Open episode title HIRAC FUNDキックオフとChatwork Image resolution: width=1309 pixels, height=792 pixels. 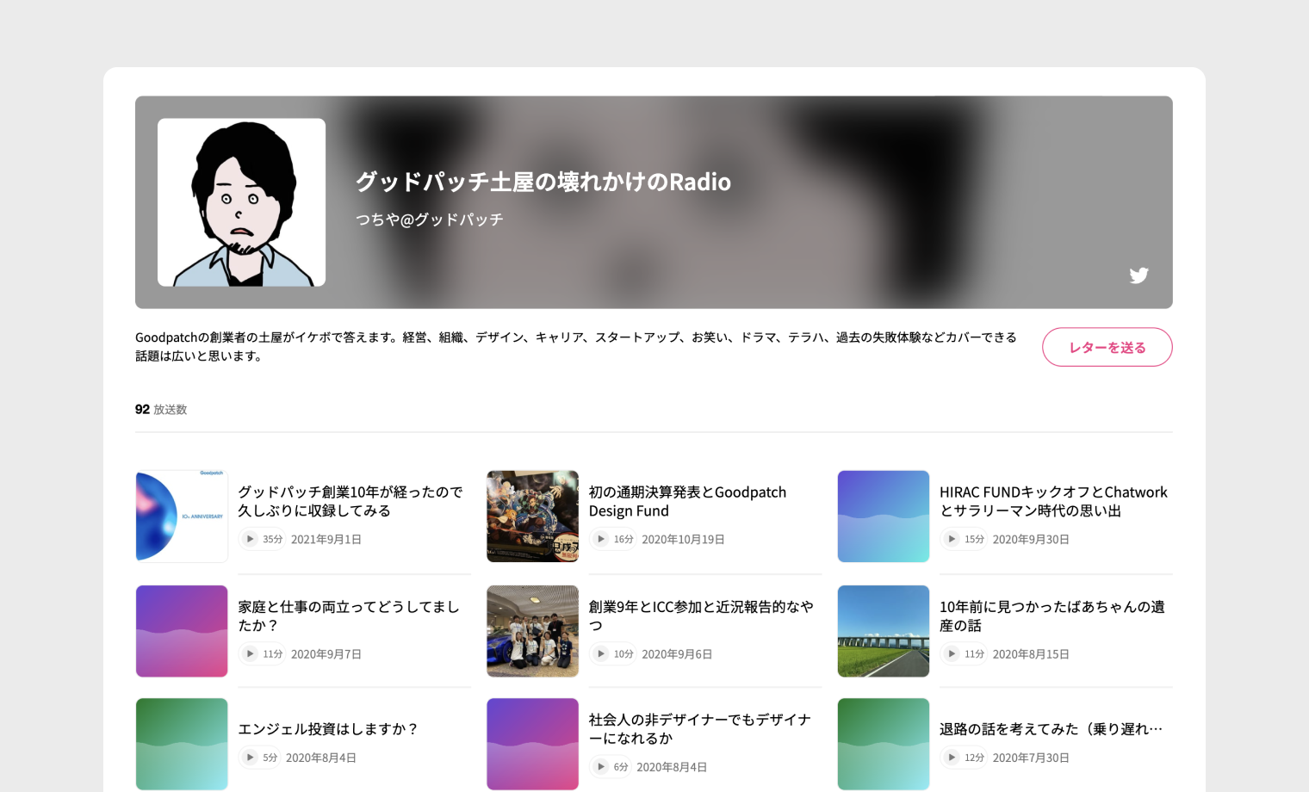pyautogui.click(x=1053, y=501)
